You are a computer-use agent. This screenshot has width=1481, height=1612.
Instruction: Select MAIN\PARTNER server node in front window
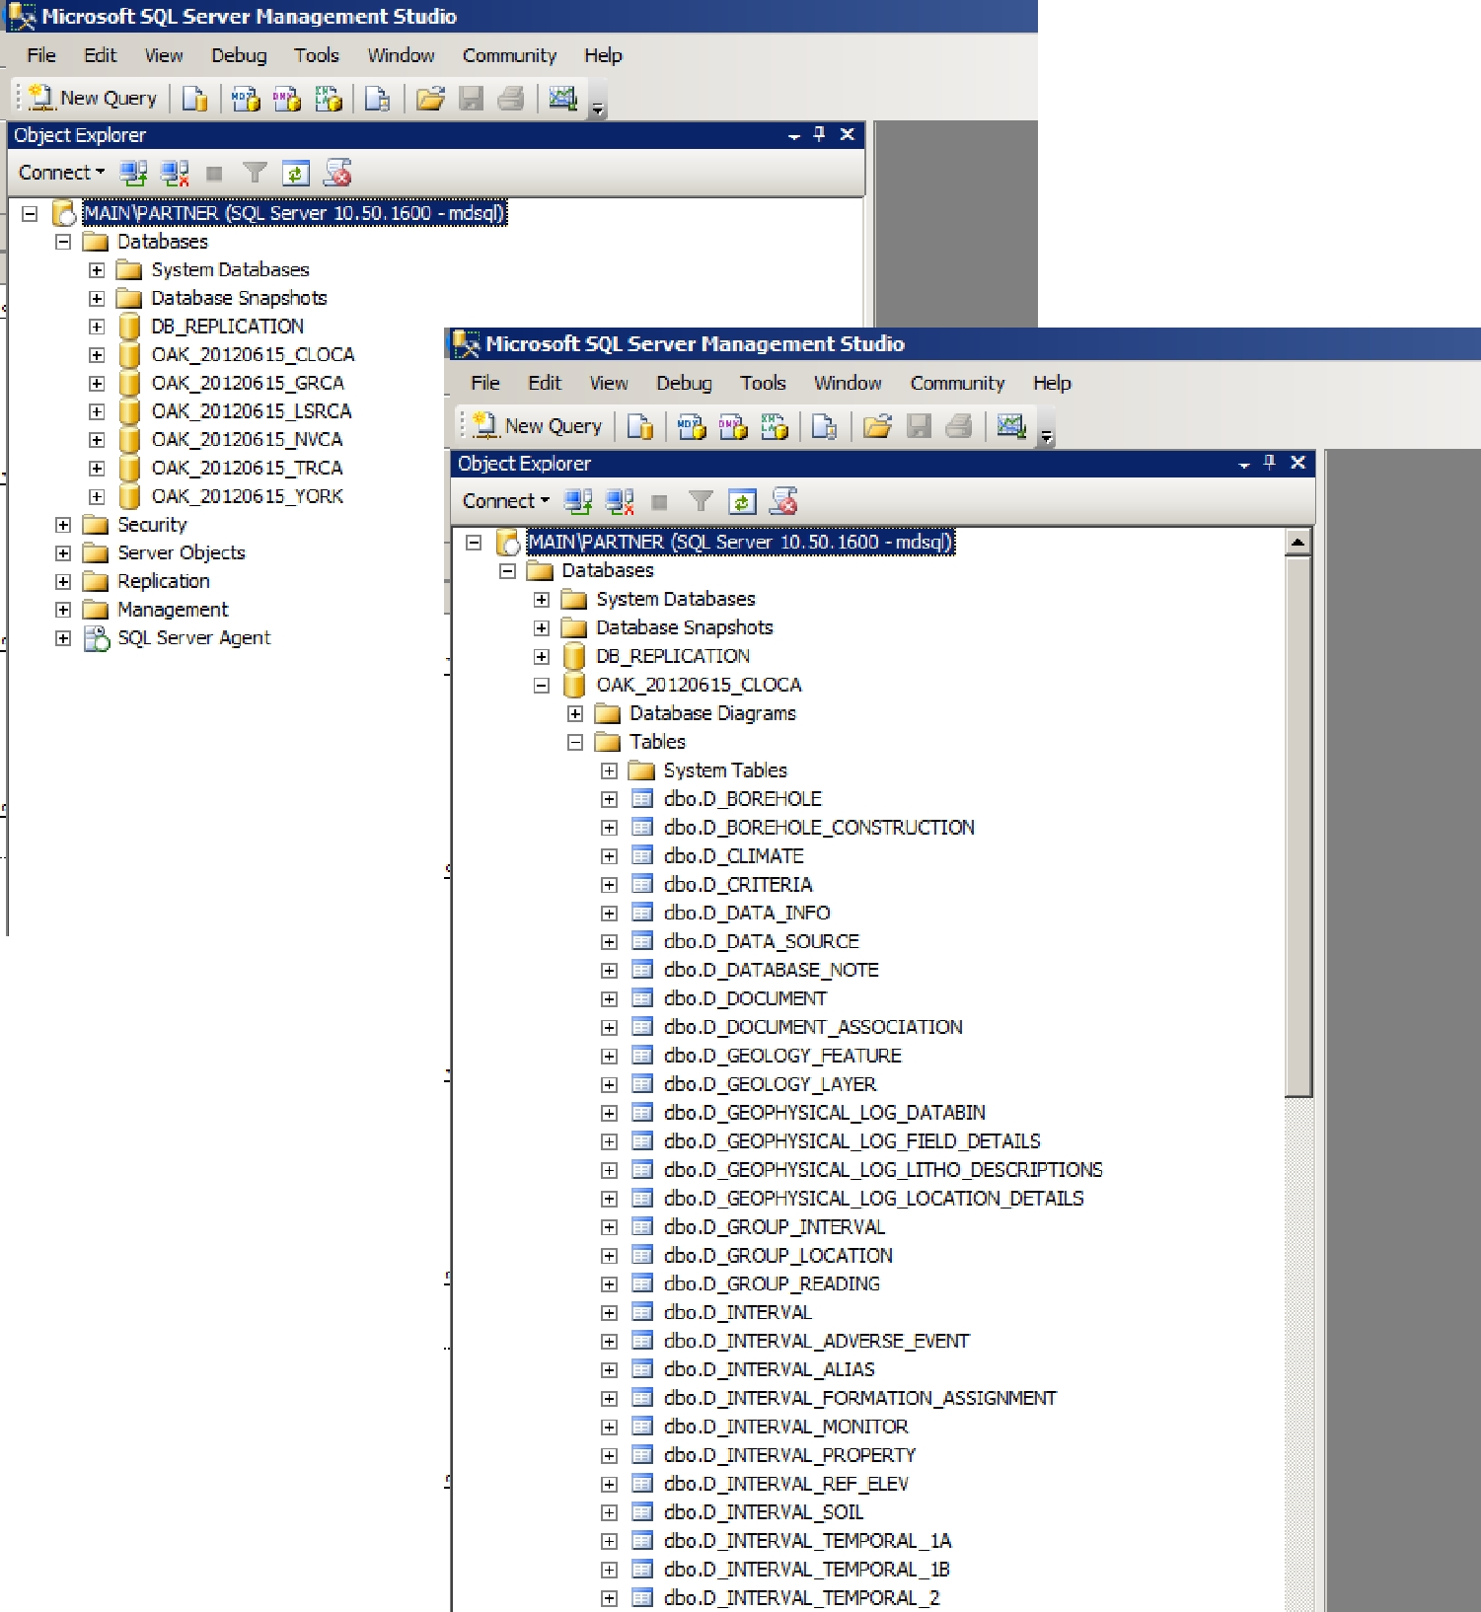(740, 542)
